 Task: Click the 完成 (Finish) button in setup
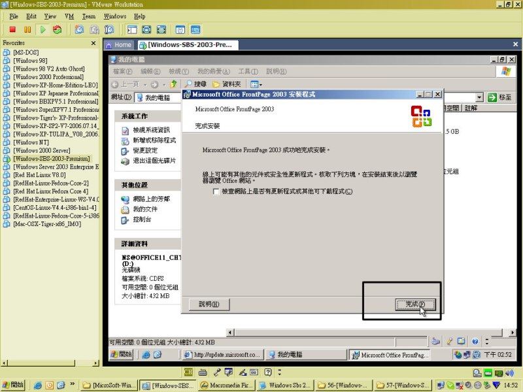415,304
